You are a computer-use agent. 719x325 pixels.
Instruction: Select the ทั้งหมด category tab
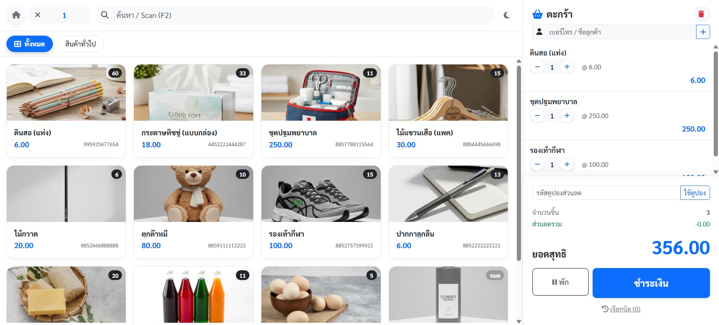click(30, 44)
